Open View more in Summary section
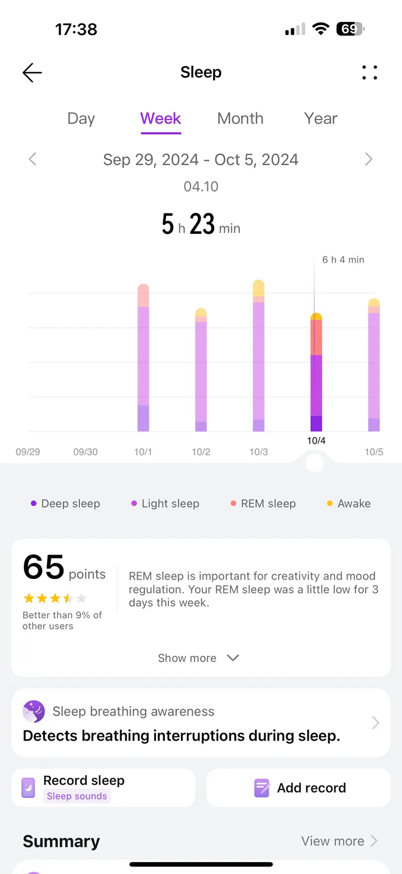This screenshot has width=402, height=874. click(339, 841)
